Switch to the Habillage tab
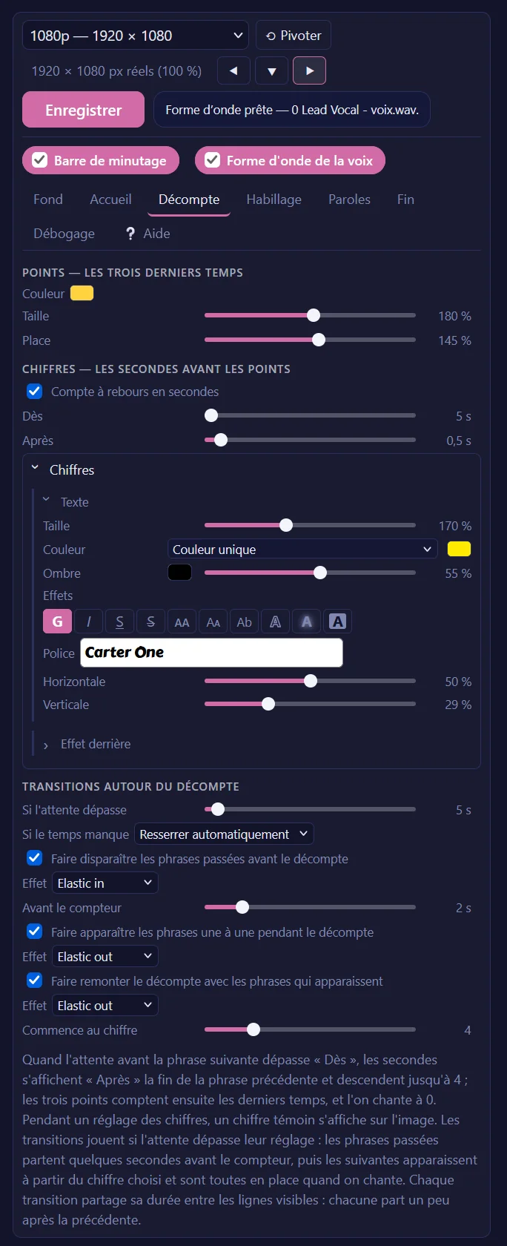The image size is (507, 1246). point(274,199)
